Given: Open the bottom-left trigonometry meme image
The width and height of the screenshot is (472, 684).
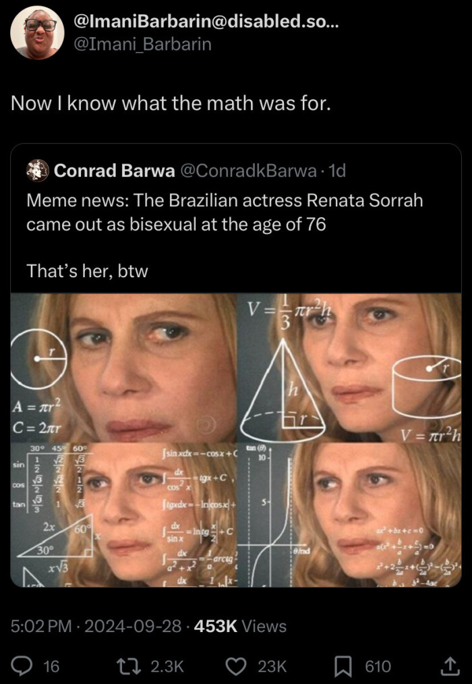Looking at the screenshot, I should click(x=123, y=515).
